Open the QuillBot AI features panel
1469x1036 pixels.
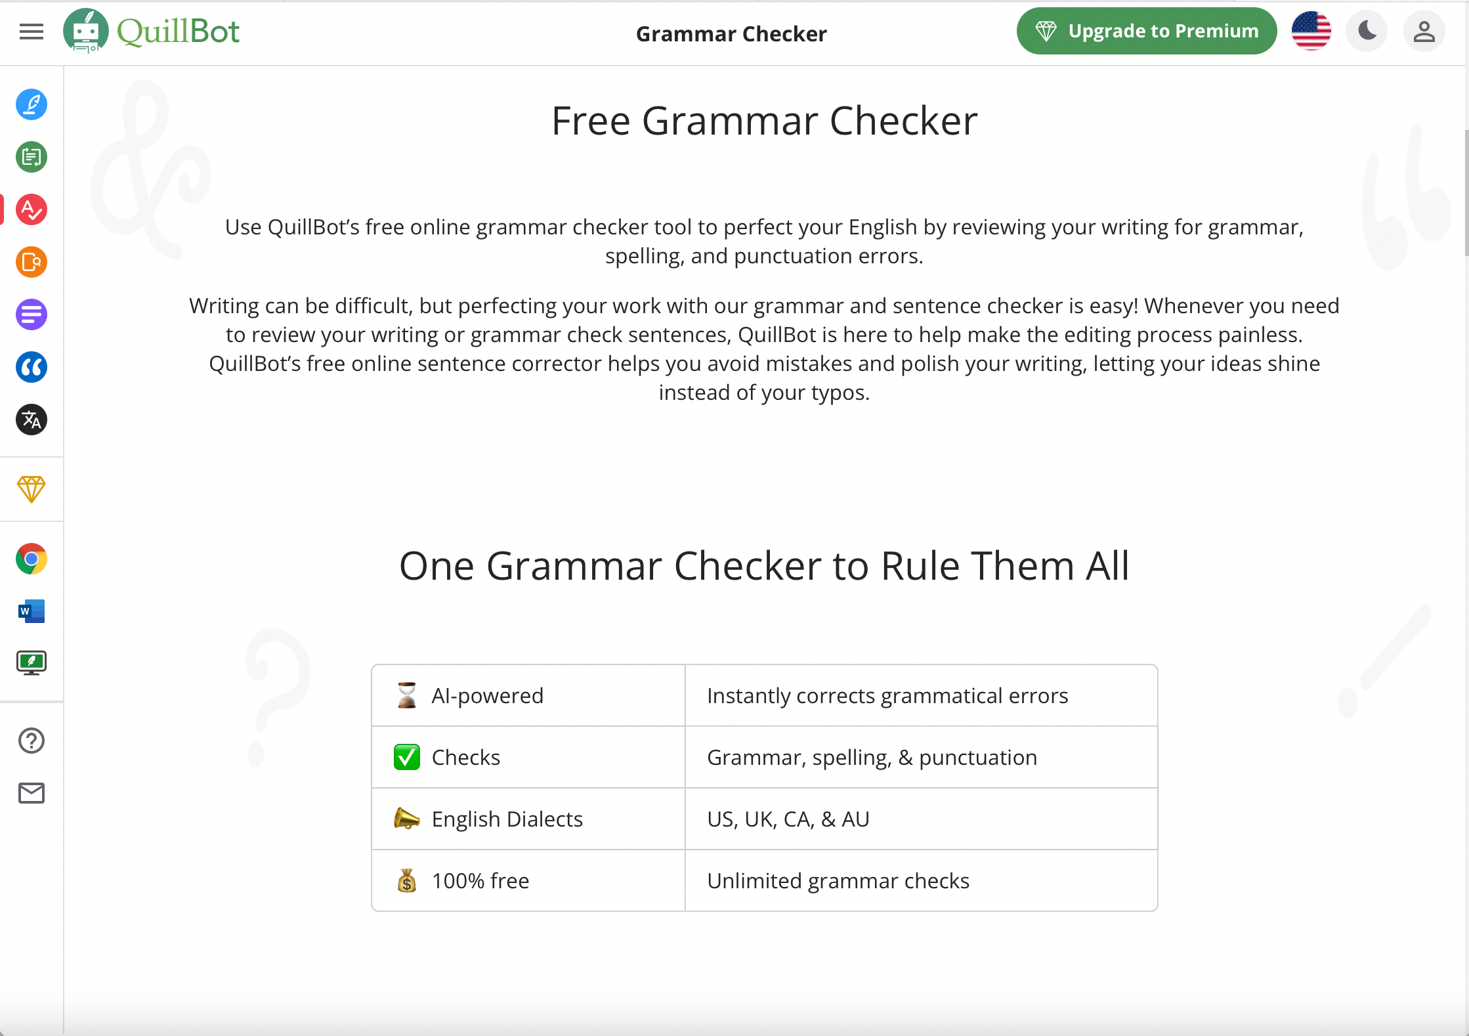pos(32,32)
